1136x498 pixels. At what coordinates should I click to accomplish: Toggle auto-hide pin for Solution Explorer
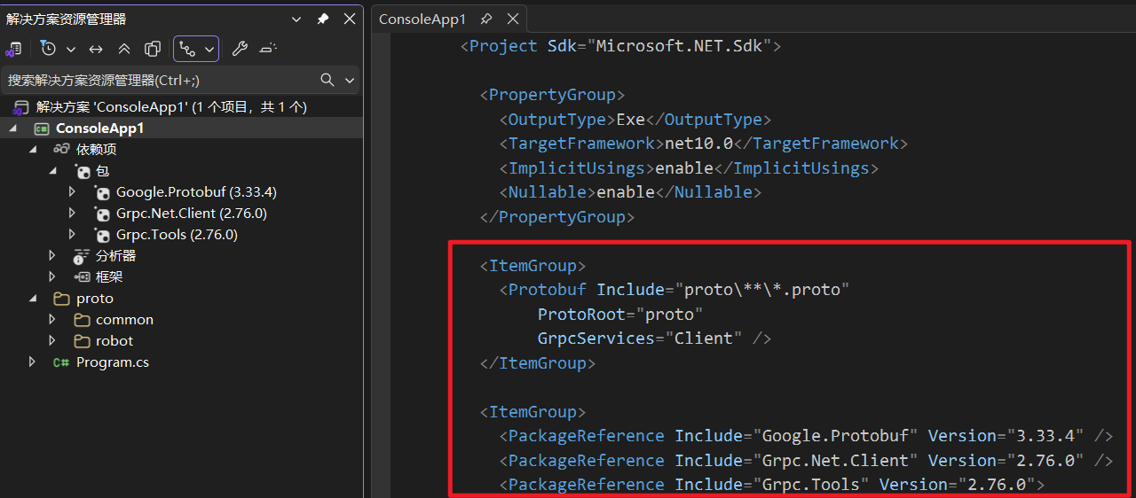tap(323, 19)
